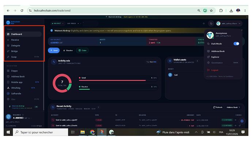Toggle the Dark Mode switch off
Screen dimensions: 252x141
pyautogui.click(x=236, y=44)
